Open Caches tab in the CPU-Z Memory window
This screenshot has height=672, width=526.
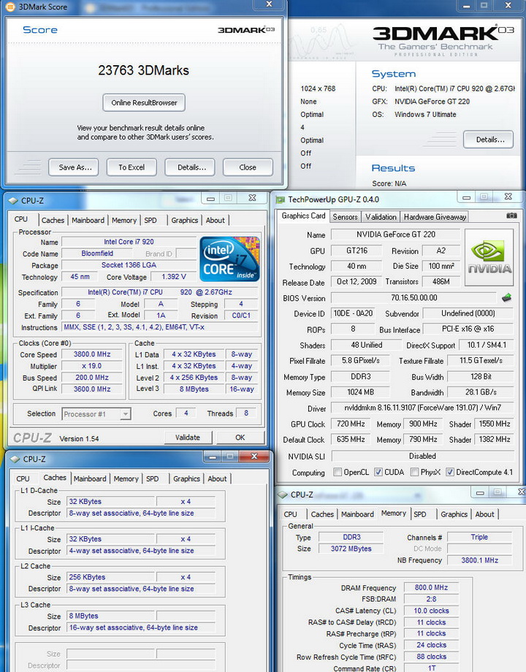pyautogui.click(x=322, y=514)
